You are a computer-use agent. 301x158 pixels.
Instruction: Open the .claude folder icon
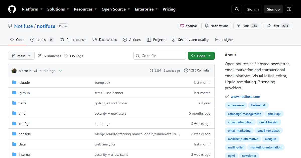coord(14,83)
